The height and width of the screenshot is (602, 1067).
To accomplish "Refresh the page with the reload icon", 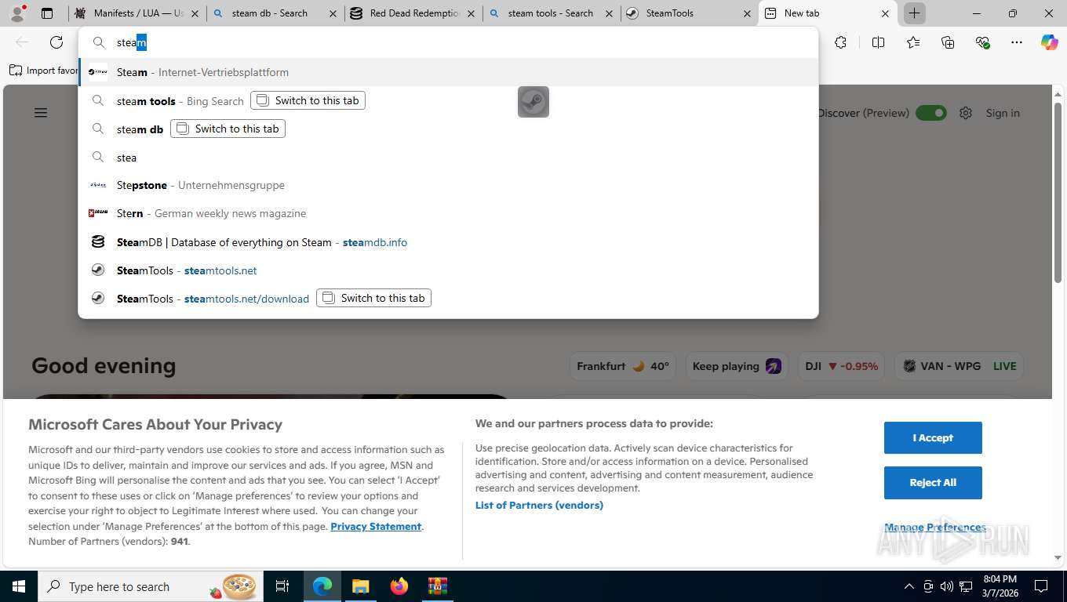I will [x=56, y=42].
